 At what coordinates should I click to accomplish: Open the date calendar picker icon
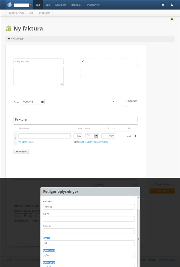pyautogui.click(x=42, y=102)
